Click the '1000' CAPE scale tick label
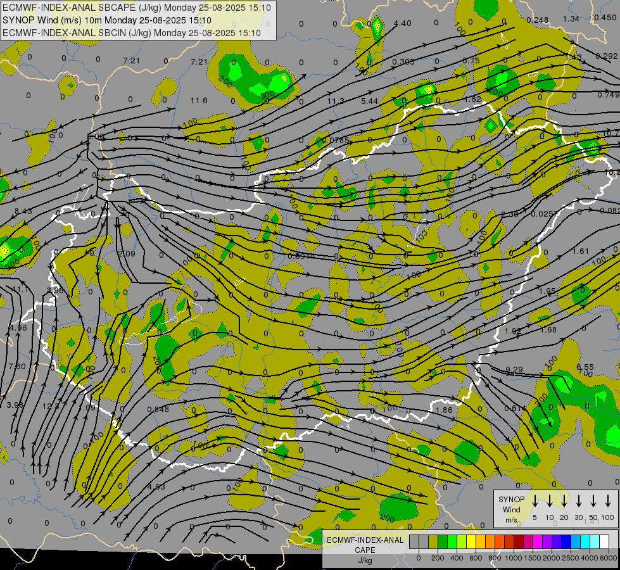This screenshot has height=570, width=620. pyautogui.click(x=513, y=558)
